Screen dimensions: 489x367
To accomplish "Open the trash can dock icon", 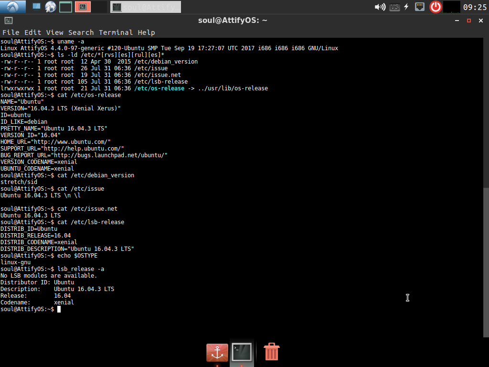I will pos(272,352).
